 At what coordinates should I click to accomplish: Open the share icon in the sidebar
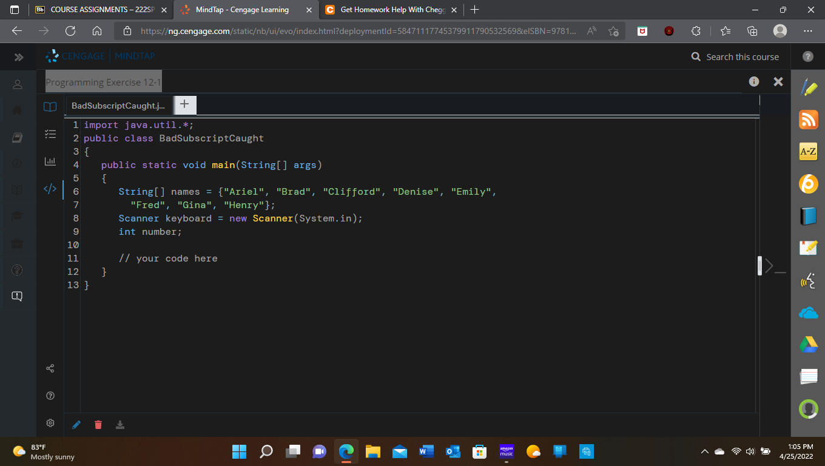(50, 368)
